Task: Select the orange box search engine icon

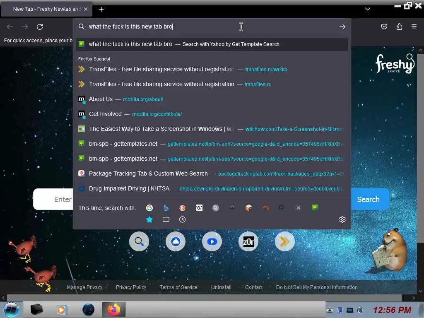Action: [x=248, y=208]
